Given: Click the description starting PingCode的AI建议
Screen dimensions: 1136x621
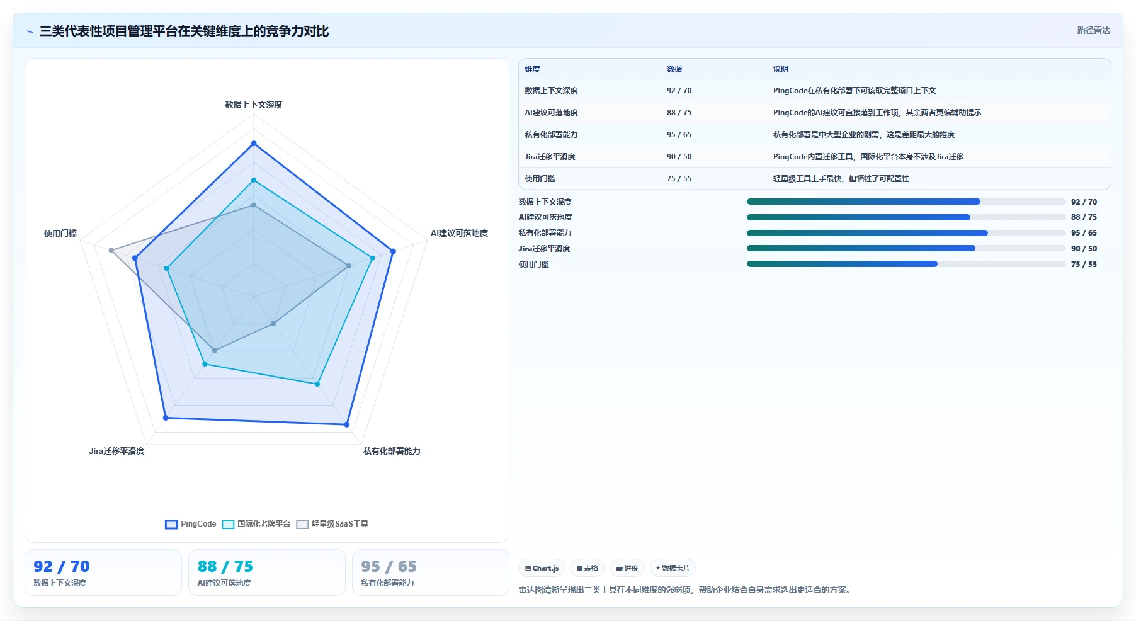Looking at the screenshot, I should (x=877, y=113).
